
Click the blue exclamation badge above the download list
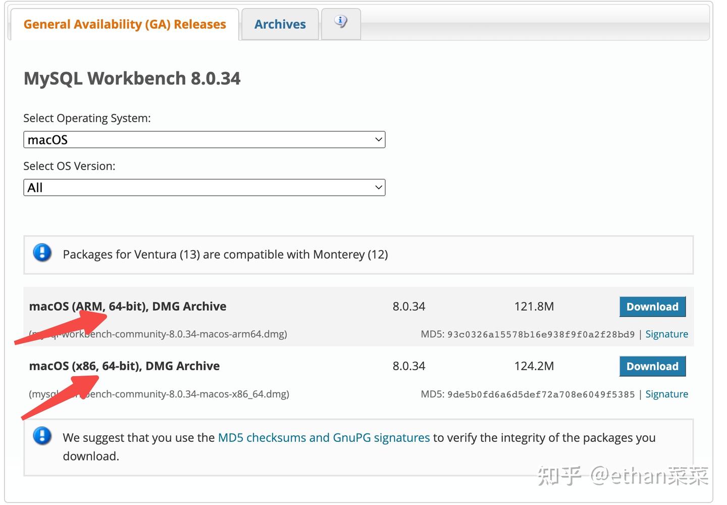click(42, 253)
